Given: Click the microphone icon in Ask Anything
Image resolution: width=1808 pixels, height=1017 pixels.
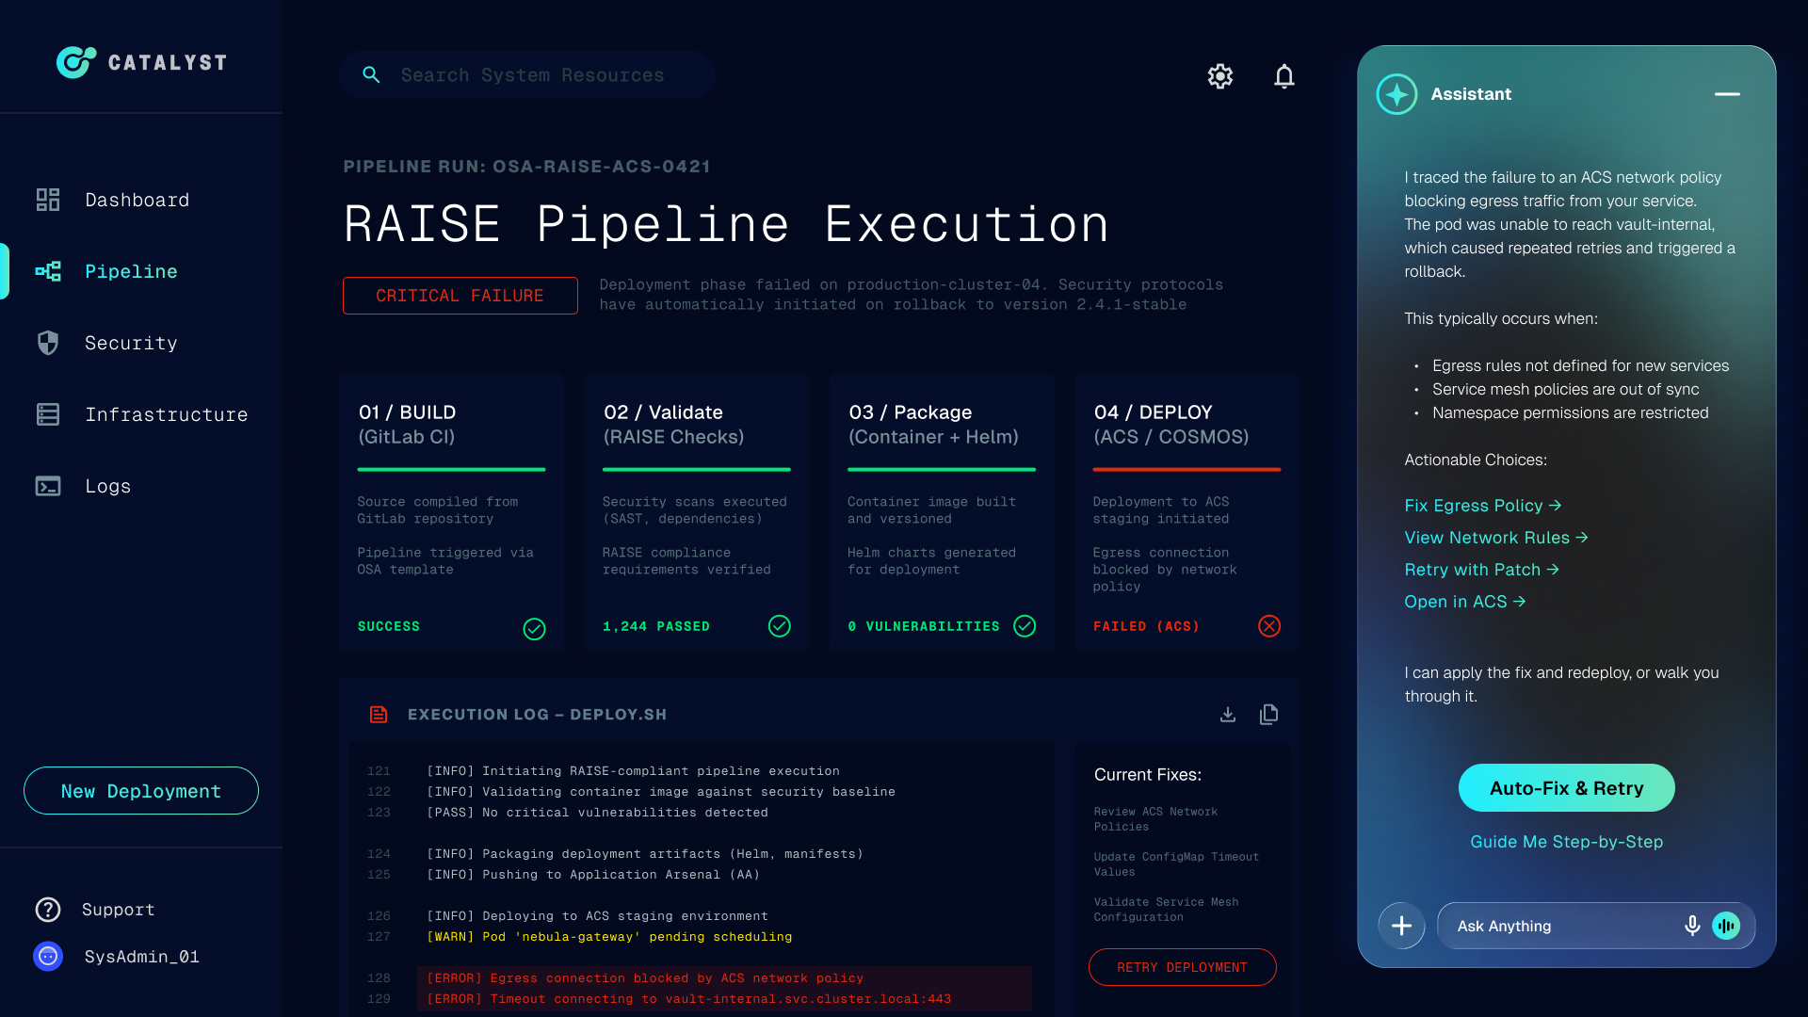Looking at the screenshot, I should tap(1692, 926).
